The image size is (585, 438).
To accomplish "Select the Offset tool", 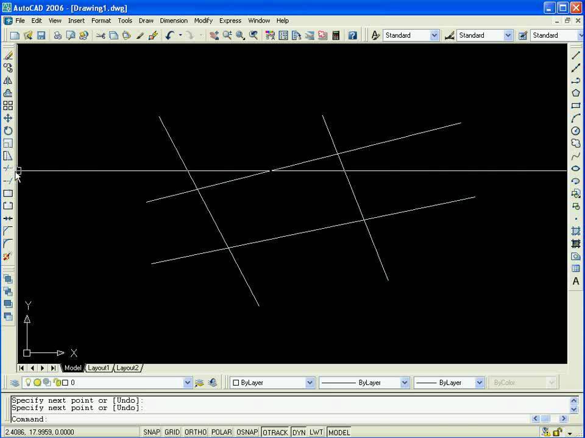I will coord(8,93).
